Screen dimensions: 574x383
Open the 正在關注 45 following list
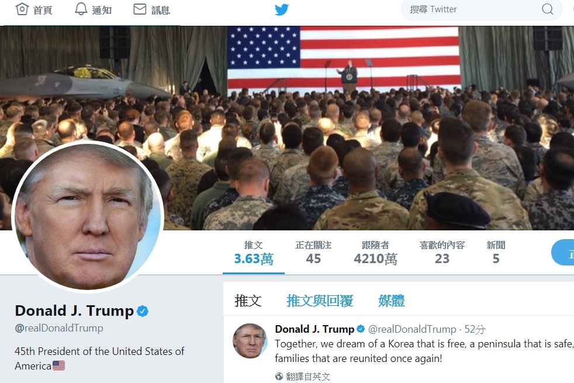click(x=313, y=253)
